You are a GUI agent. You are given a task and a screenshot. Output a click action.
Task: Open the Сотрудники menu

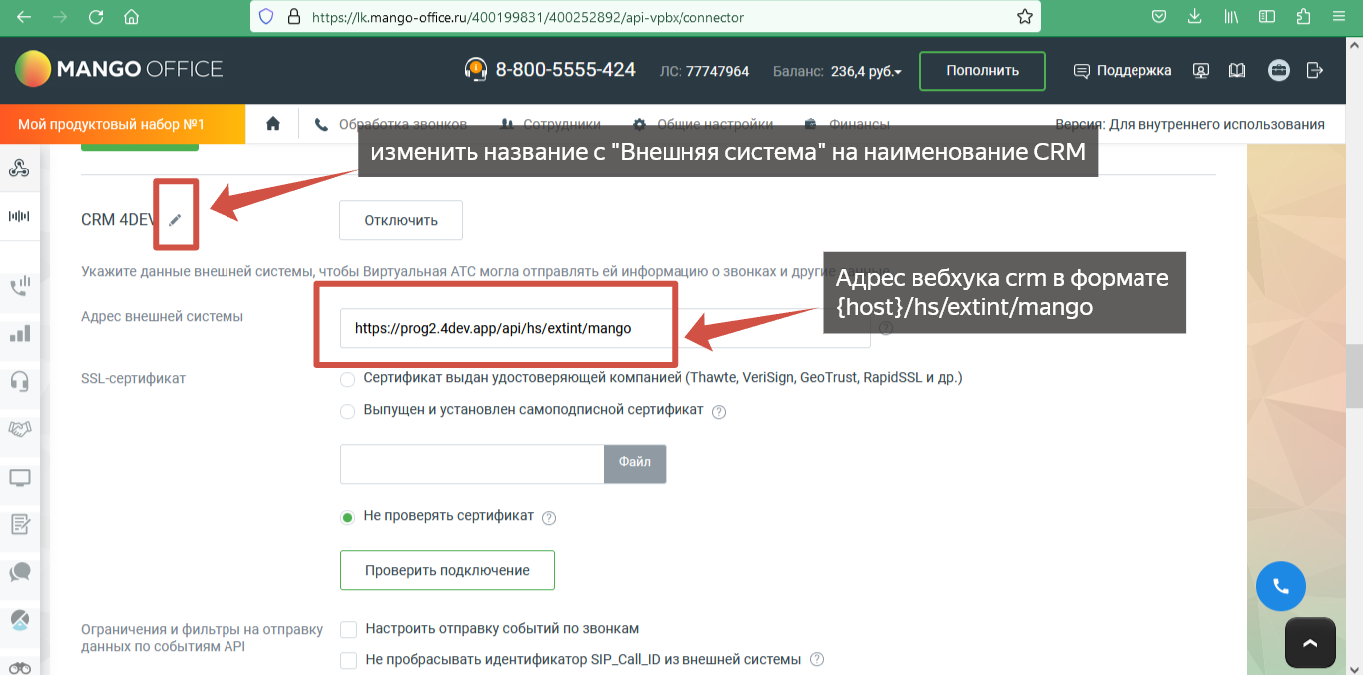pos(550,124)
